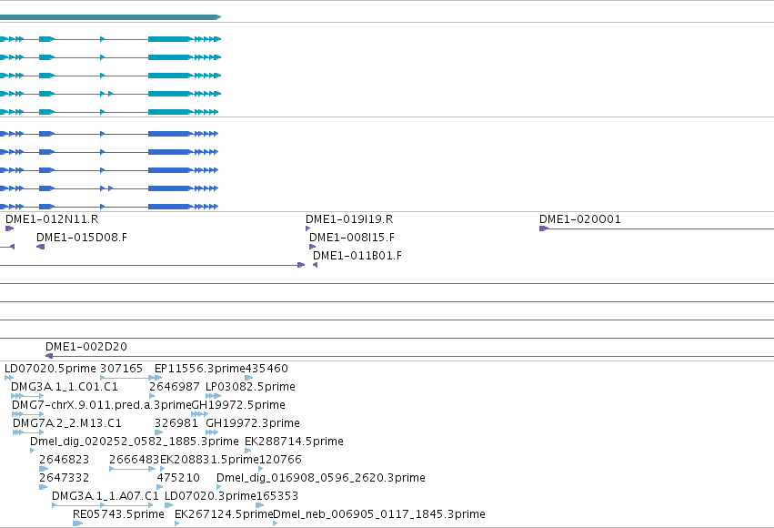This screenshot has height=528, width=774.
Task: Click the blue arrow glyph under 2646823
Action: (44, 469)
